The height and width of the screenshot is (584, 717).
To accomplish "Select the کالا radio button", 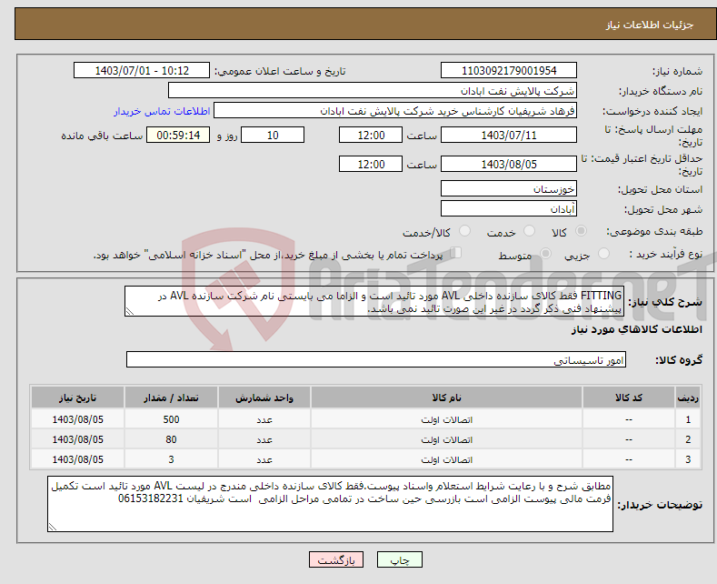I will coord(581,231).
